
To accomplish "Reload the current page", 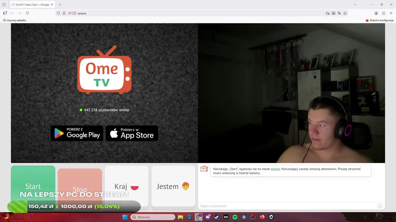I will (27, 13).
